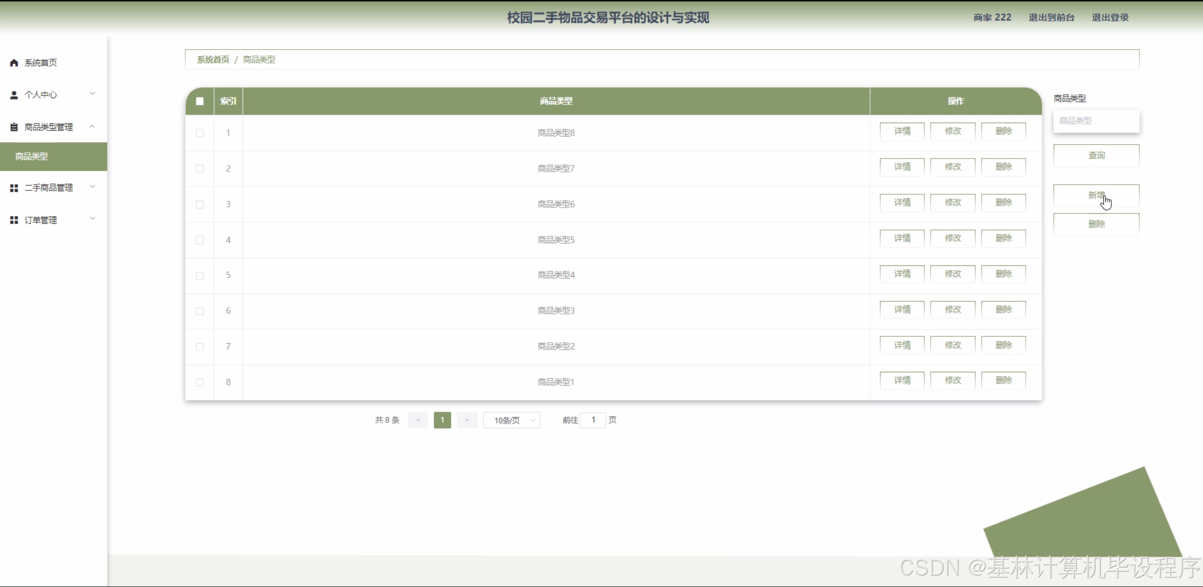
Task: Select the 商品类型 submenu item in sidebar
Action: click(x=32, y=157)
